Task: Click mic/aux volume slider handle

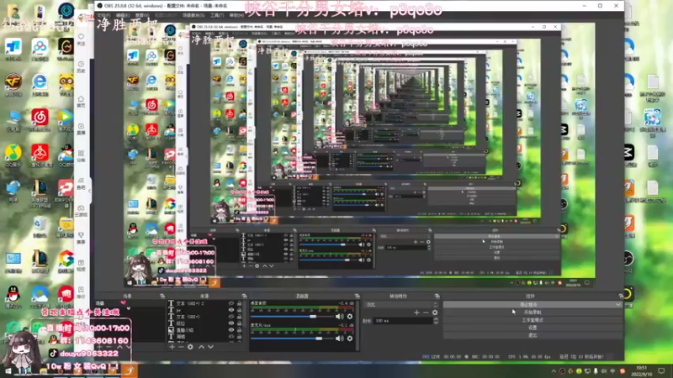Action: [x=319, y=339]
